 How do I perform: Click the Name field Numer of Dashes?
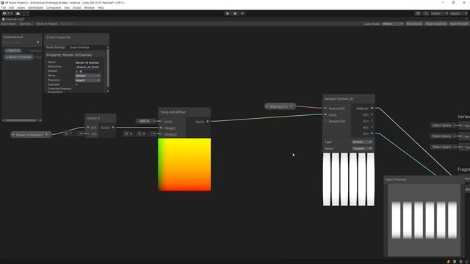[87, 62]
